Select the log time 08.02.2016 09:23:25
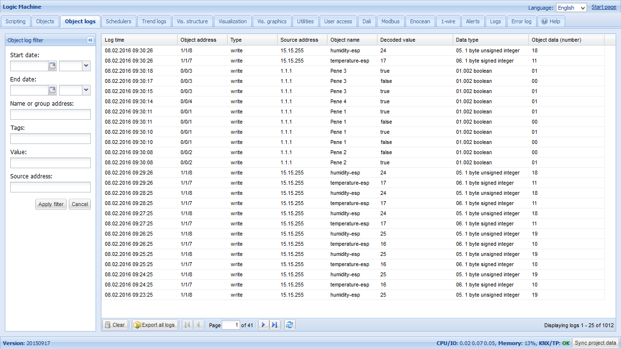 coord(129,295)
